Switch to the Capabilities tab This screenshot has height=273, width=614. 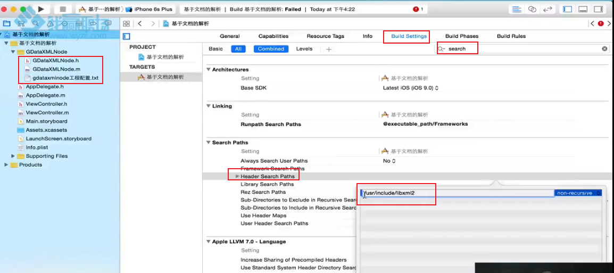273,36
